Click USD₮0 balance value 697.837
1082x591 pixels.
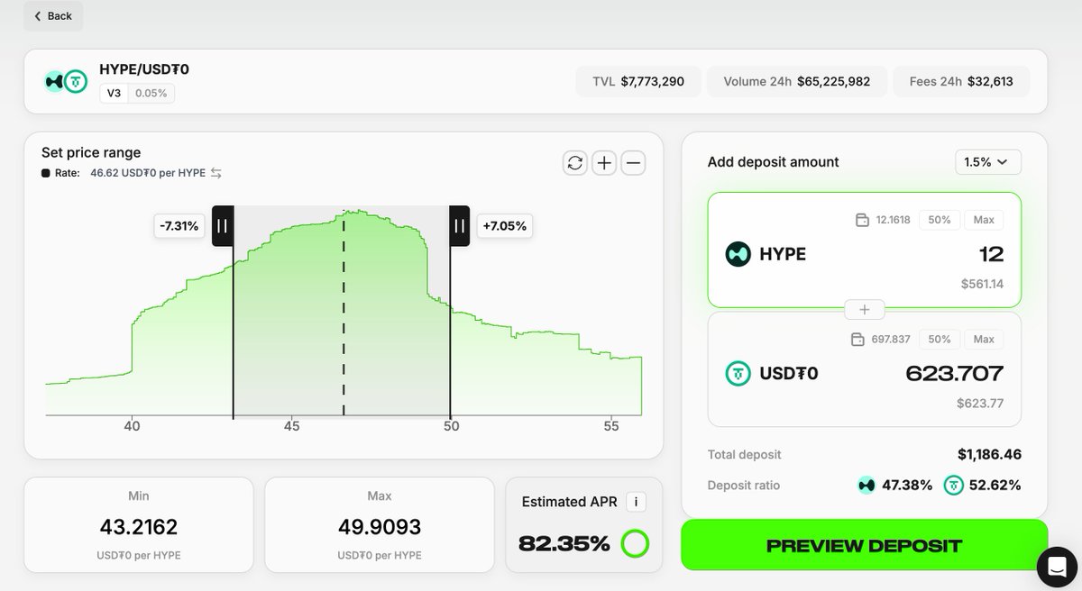point(891,340)
